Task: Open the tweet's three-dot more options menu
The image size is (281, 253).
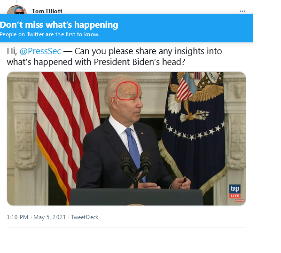Action: click(x=242, y=11)
